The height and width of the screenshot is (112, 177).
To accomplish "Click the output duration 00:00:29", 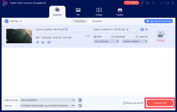I will click(x=144, y=37).
